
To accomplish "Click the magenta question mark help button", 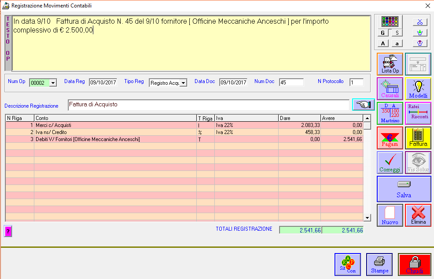I will (x=8, y=231).
